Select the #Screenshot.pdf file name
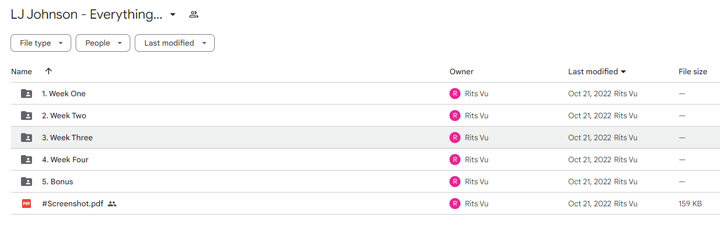Image resolution: width=720 pixels, height=225 pixels. 72,204
